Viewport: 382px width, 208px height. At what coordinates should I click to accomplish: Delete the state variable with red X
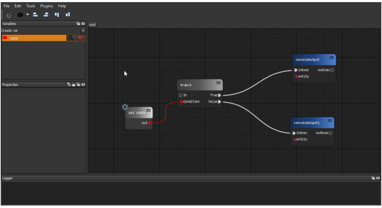[x=80, y=38]
